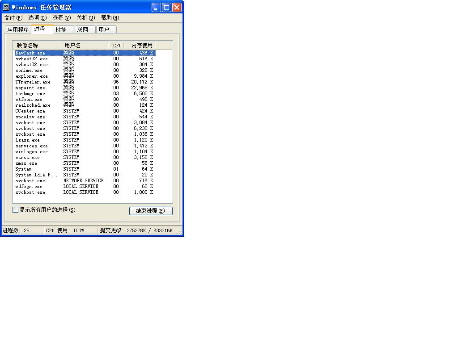
Task: Select the csrss.exe process
Action: (85, 158)
